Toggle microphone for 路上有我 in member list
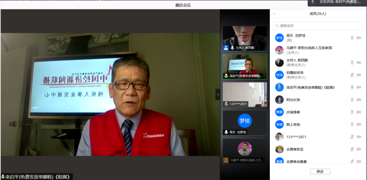 click(352, 124)
